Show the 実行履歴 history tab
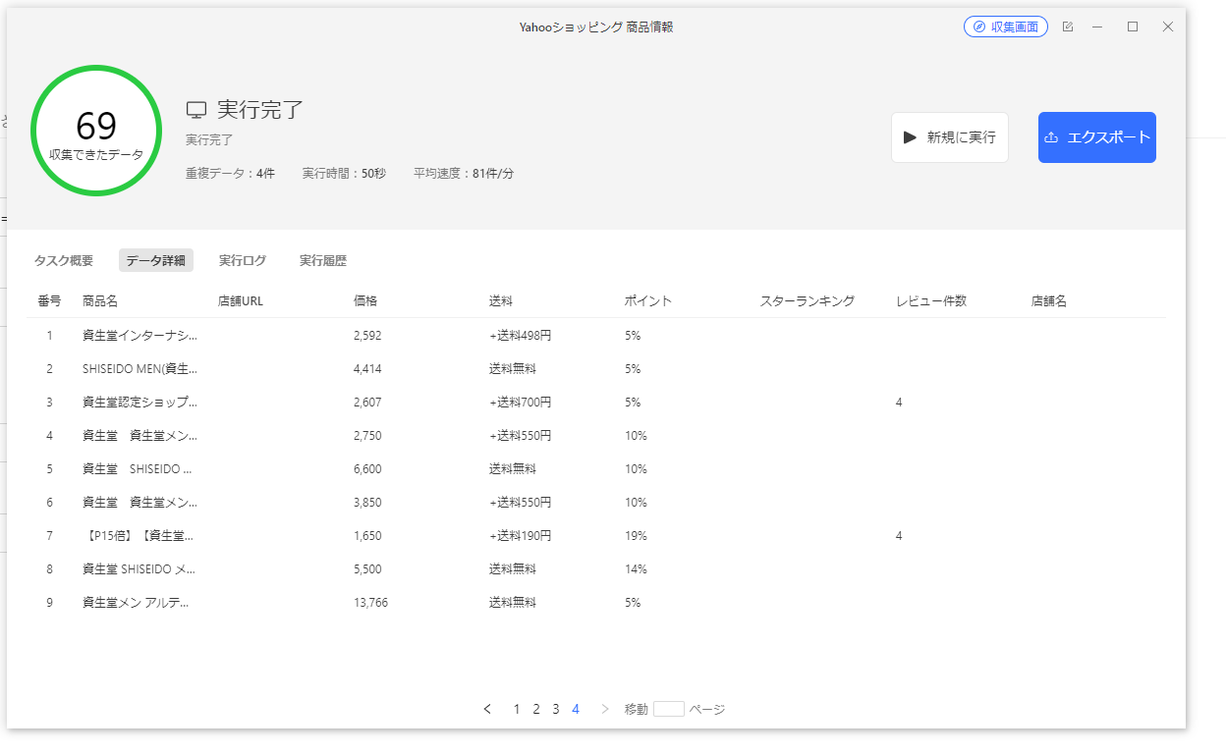Viewport: 1226px width, 754px height. [322, 260]
